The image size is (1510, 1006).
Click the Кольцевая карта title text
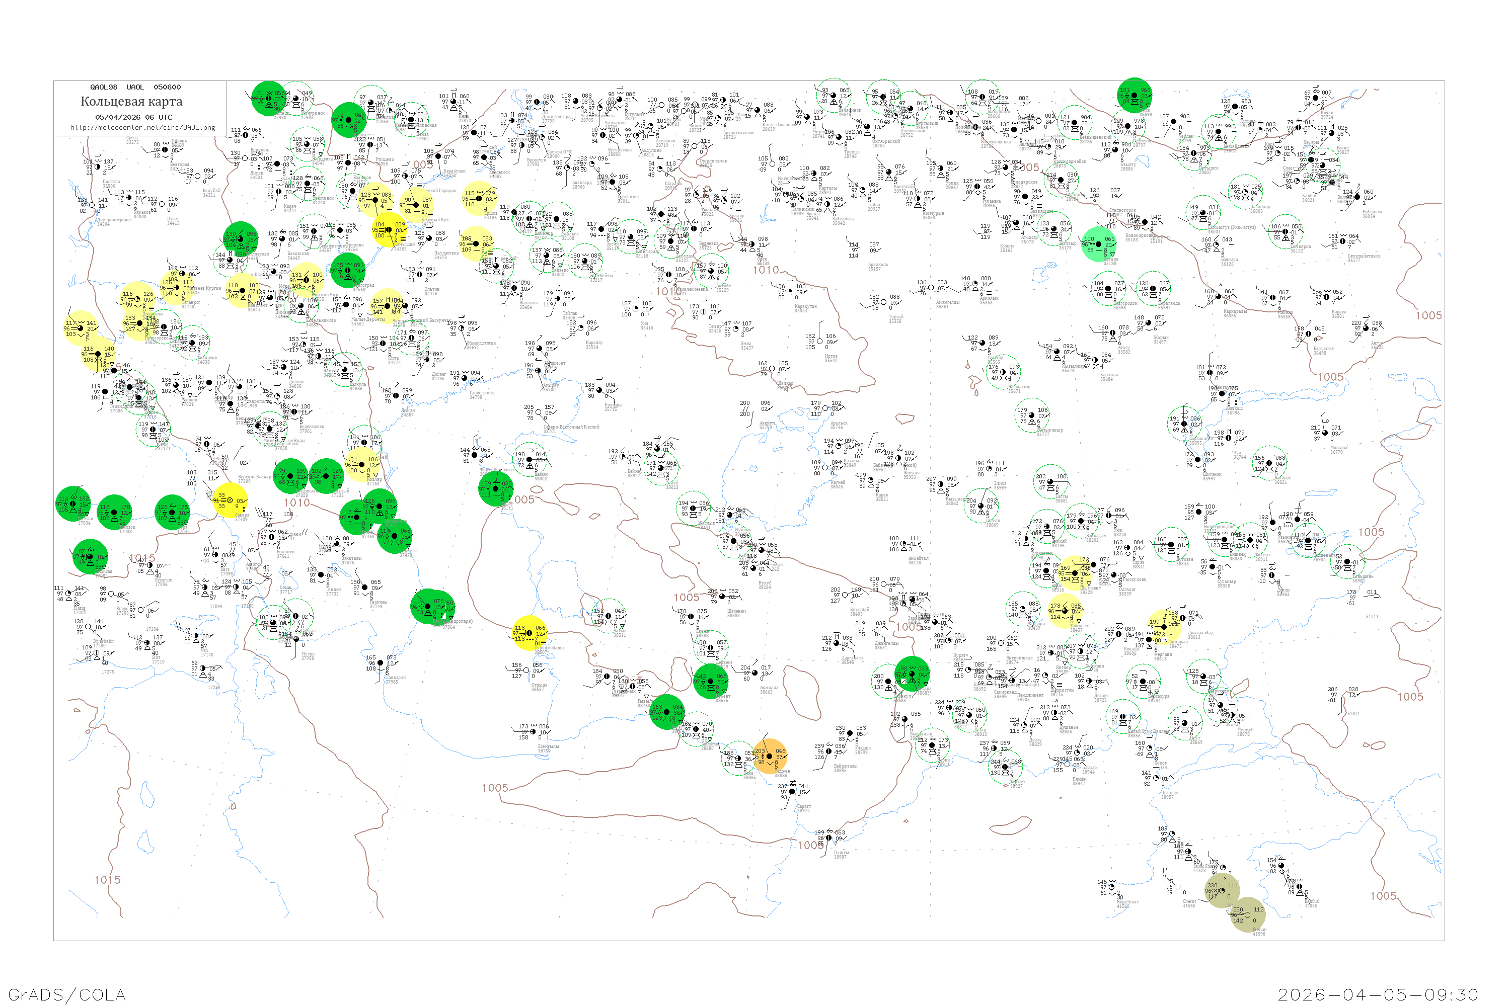click(131, 102)
